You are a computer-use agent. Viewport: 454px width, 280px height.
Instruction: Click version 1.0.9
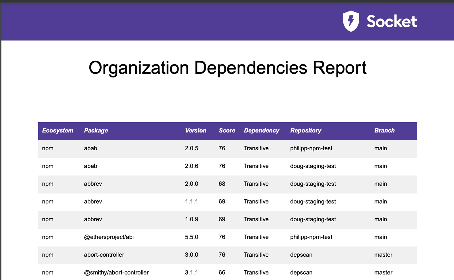(192, 219)
